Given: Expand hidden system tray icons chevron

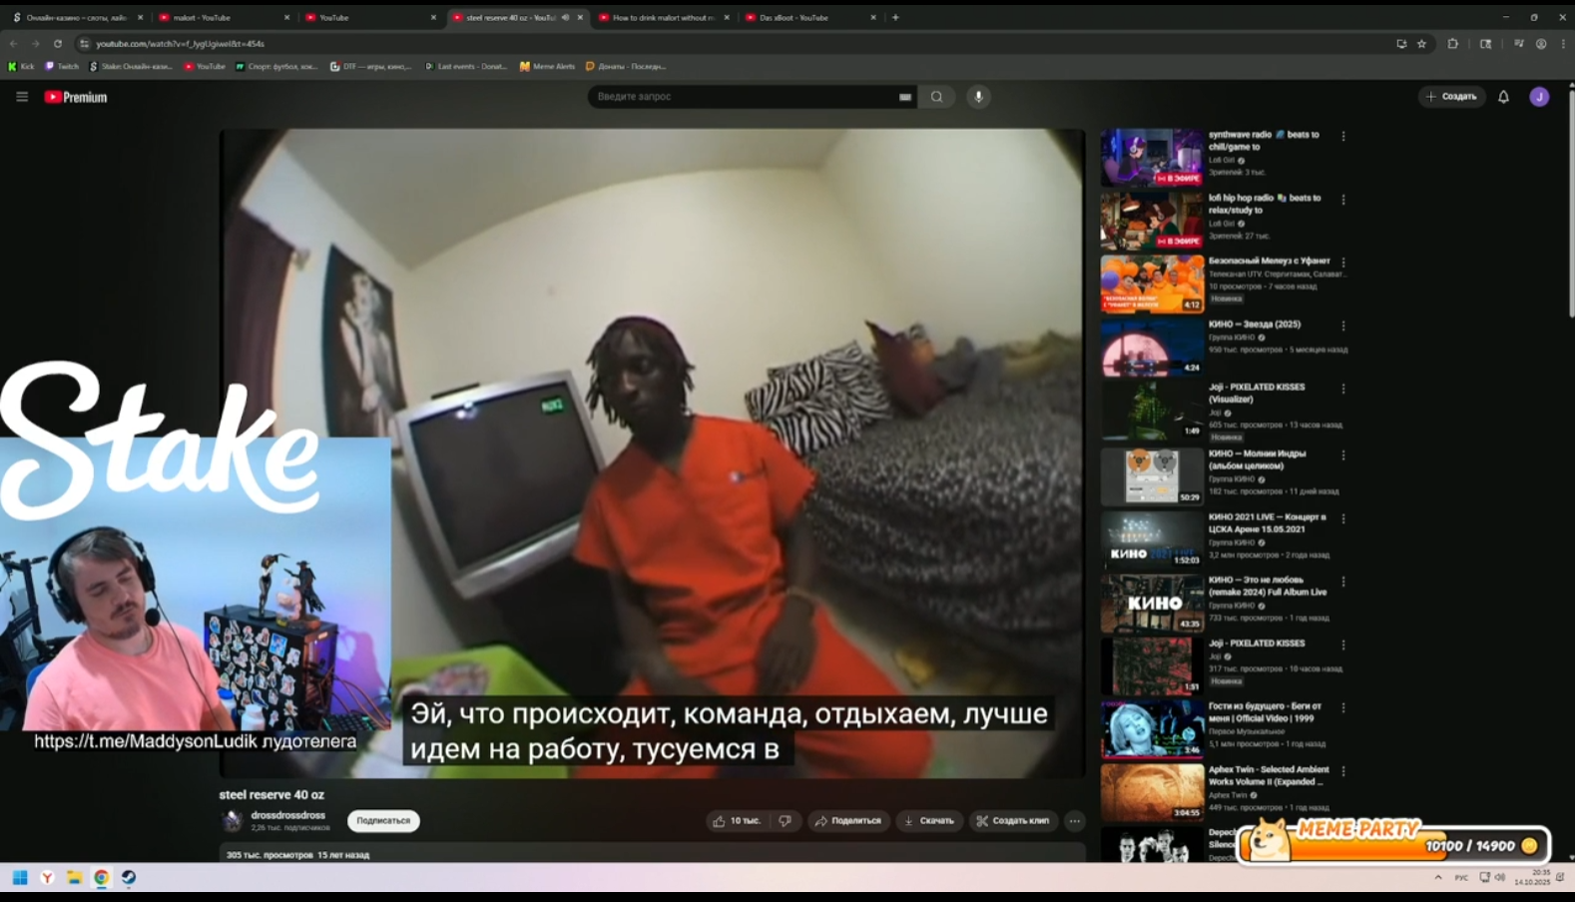Looking at the screenshot, I should pos(1438,878).
